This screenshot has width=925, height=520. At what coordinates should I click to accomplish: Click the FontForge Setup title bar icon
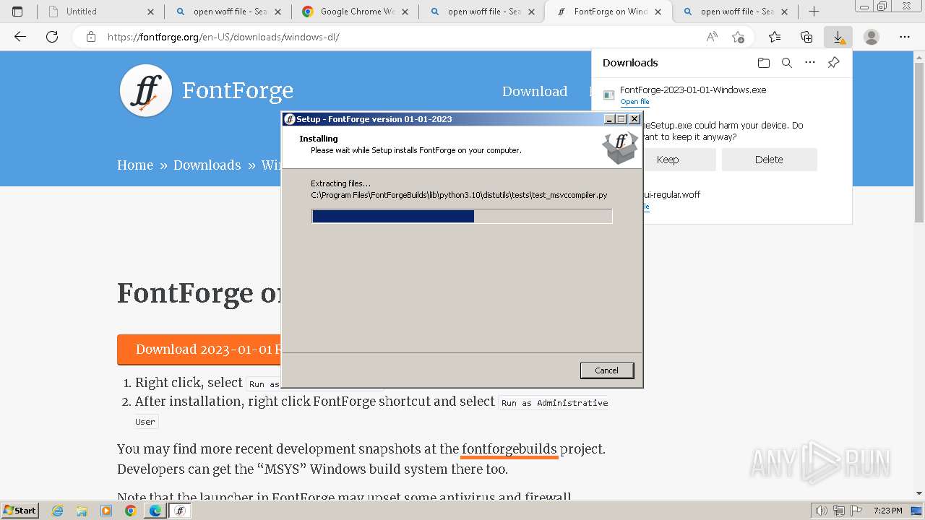coord(290,119)
